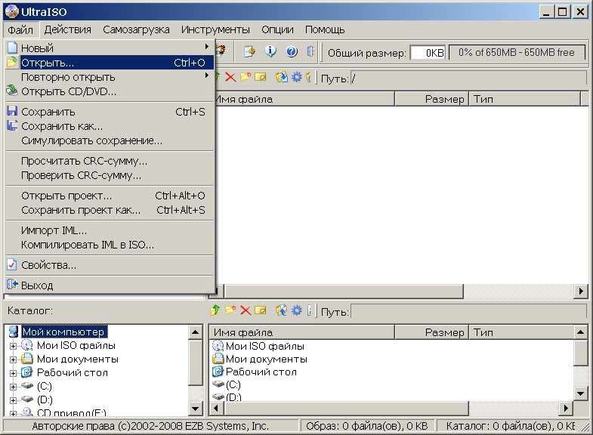593x435 pixels.
Task: Click rename icon in image toolbar
Action: point(261,77)
